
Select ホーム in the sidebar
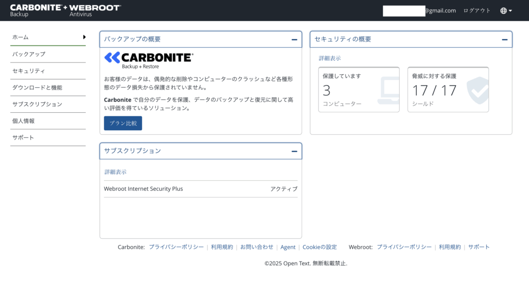[48, 37]
